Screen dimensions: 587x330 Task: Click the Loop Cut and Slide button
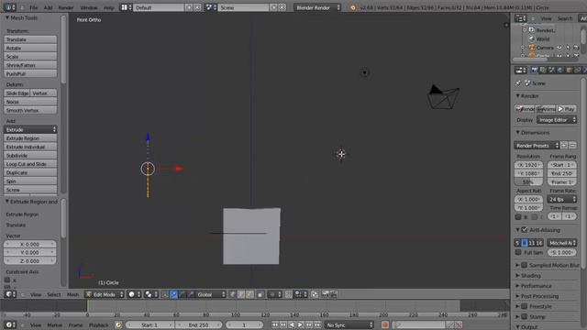[x=30, y=164]
